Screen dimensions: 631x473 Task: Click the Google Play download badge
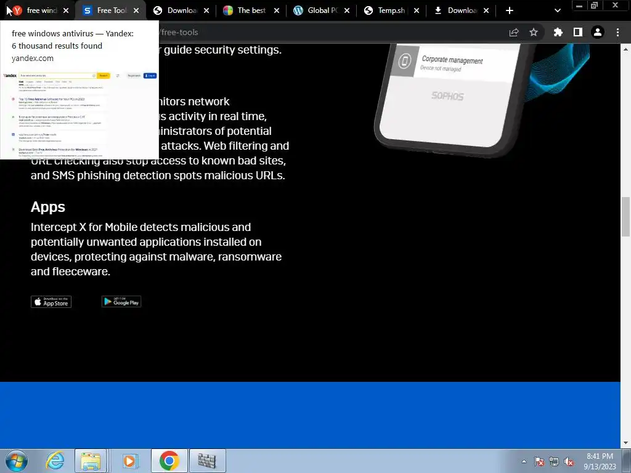click(121, 302)
